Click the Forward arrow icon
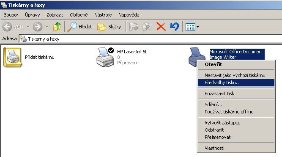Image resolution: width=282 pixels, height=157 pixels. tap(38, 27)
